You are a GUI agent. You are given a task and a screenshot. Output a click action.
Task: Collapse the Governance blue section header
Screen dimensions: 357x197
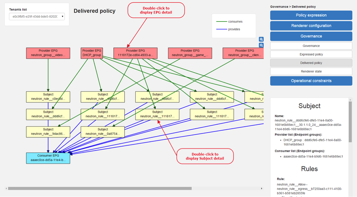(311, 36)
